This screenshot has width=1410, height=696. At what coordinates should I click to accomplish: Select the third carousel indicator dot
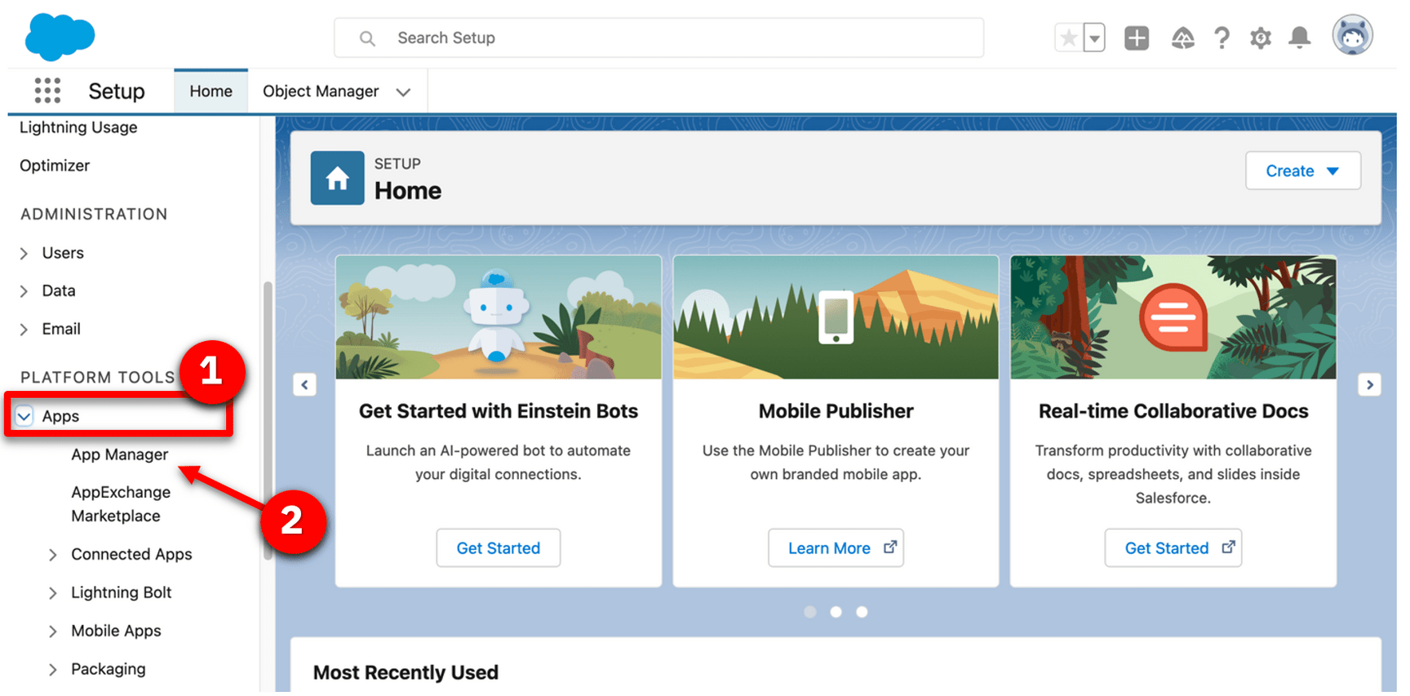pos(862,612)
